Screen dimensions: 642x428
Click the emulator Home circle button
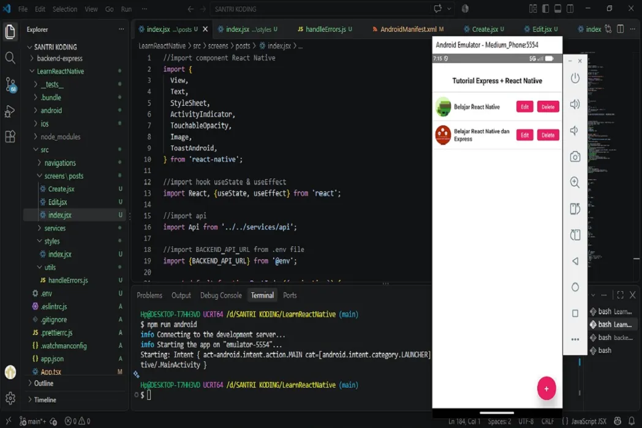click(575, 287)
